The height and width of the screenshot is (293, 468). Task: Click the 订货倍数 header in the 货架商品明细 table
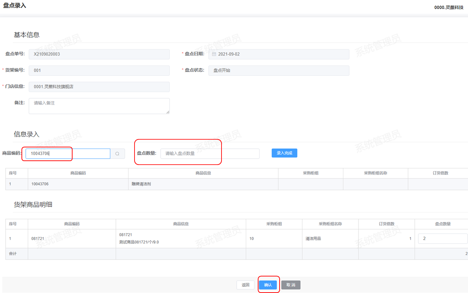click(387, 224)
